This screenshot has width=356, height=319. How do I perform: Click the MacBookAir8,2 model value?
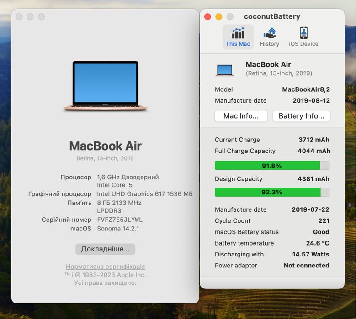[x=306, y=89]
